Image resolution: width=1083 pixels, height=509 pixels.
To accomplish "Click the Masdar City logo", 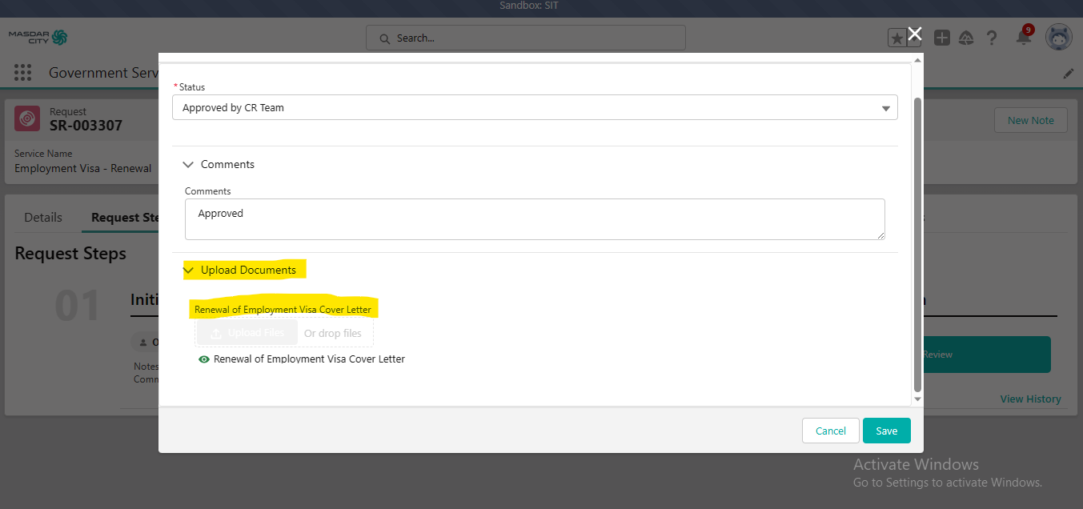I will (x=38, y=38).
